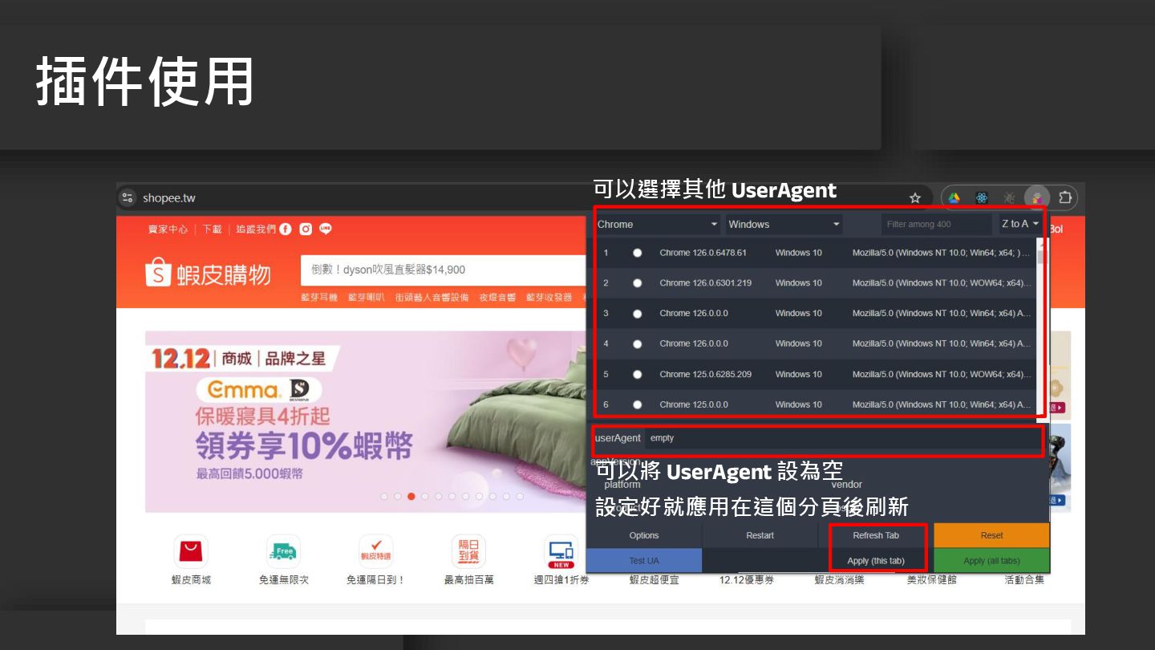The height and width of the screenshot is (650, 1155).
Task: Click the userAgent text field showing empty
Action: point(845,438)
